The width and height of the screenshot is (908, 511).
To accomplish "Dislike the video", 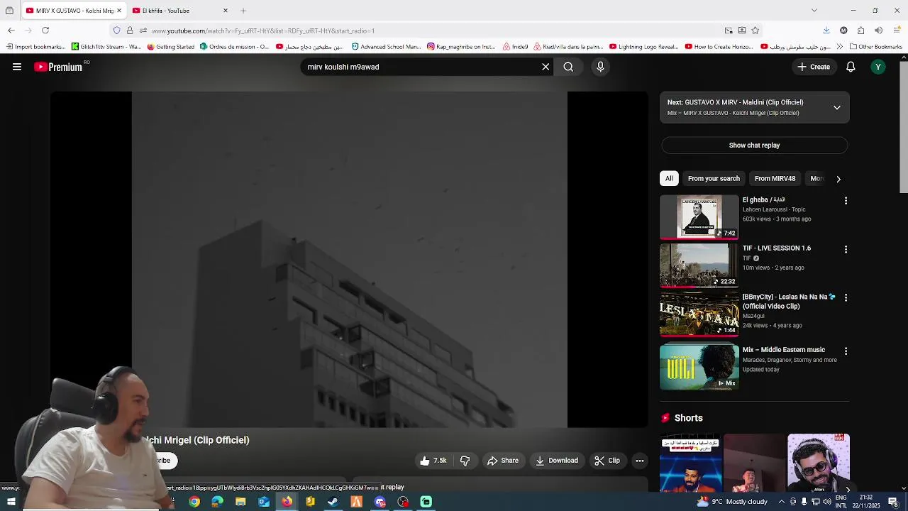I will point(465,461).
